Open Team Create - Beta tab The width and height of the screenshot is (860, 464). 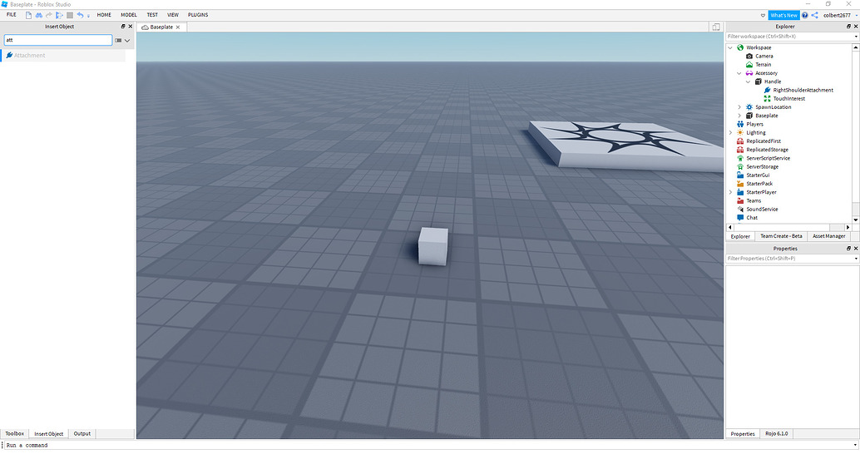(x=781, y=236)
